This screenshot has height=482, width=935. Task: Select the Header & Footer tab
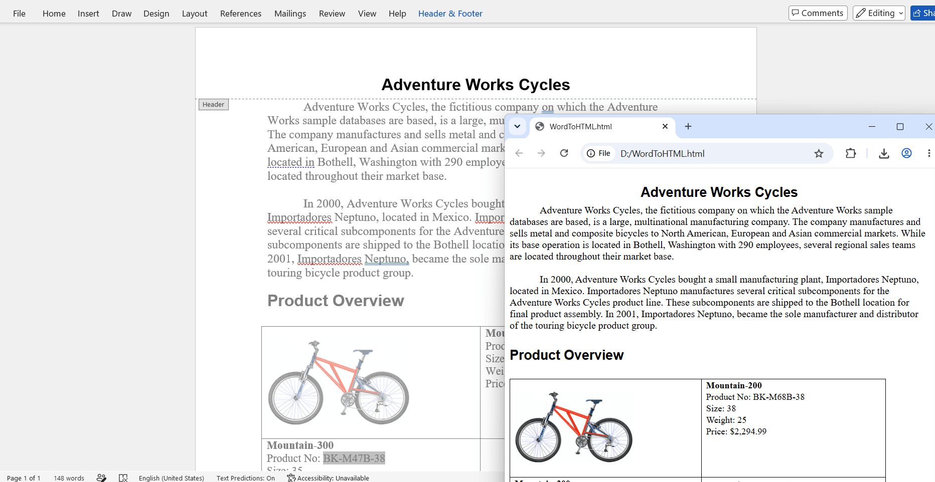tap(450, 14)
